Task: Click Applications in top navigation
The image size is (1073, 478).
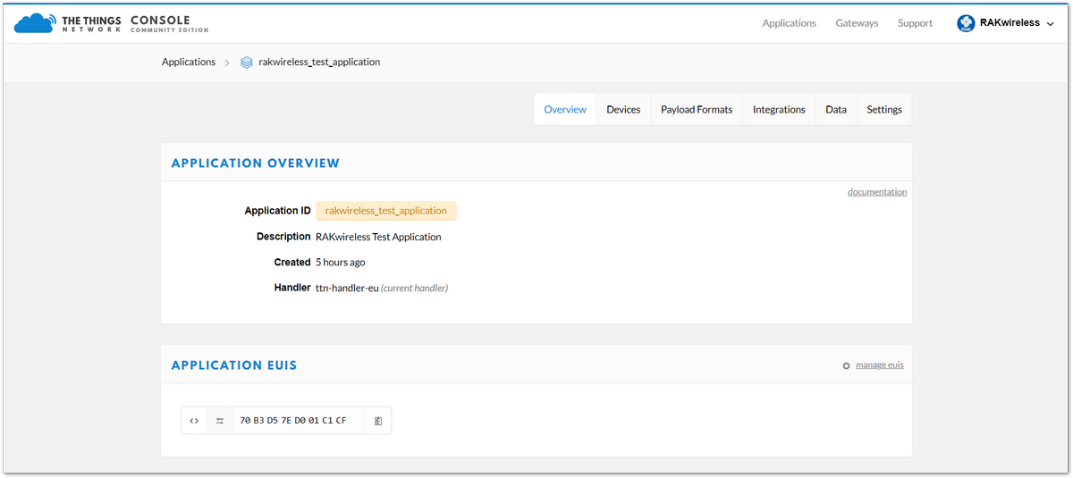Action: pyautogui.click(x=789, y=23)
